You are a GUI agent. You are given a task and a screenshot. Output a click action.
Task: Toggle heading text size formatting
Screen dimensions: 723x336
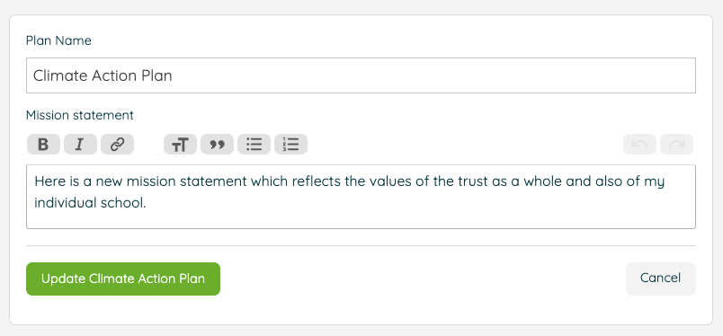coord(180,145)
